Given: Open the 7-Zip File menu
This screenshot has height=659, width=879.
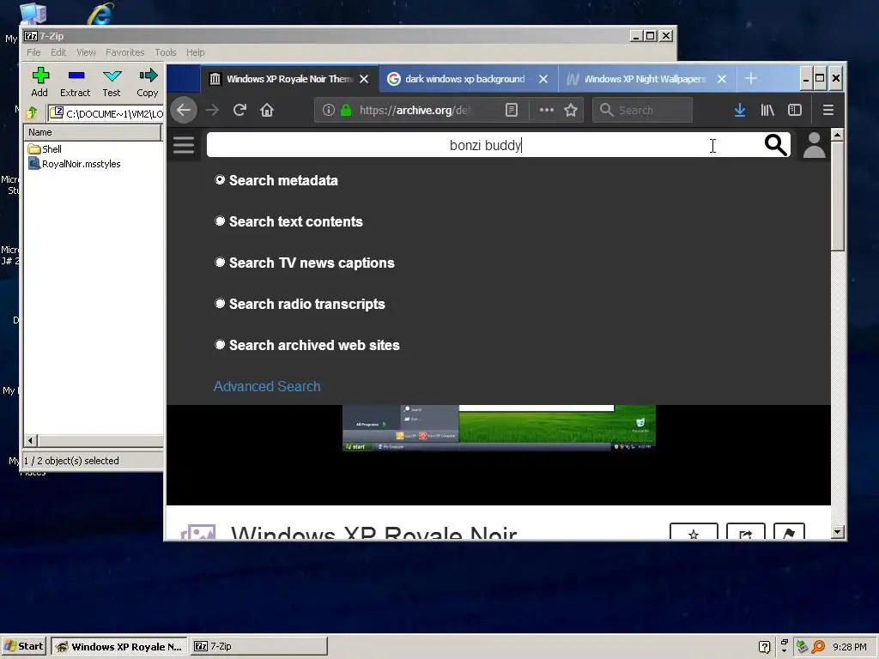Looking at the screenshot, I should pyautogui.click(x=33, y=52).
